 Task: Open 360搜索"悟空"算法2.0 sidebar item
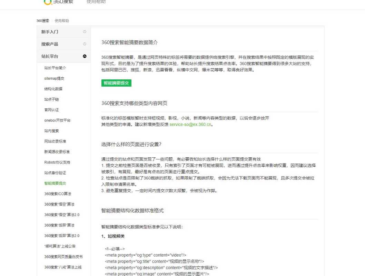point(62,215)
